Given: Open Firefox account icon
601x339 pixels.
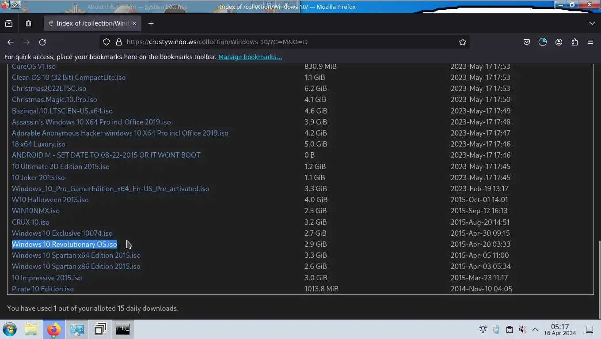Looking at the screenshot, I should coord(559,42).
